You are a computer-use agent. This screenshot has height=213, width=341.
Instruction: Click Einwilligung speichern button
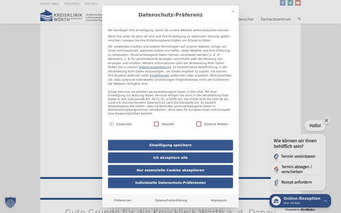click(x=170, y=145)
